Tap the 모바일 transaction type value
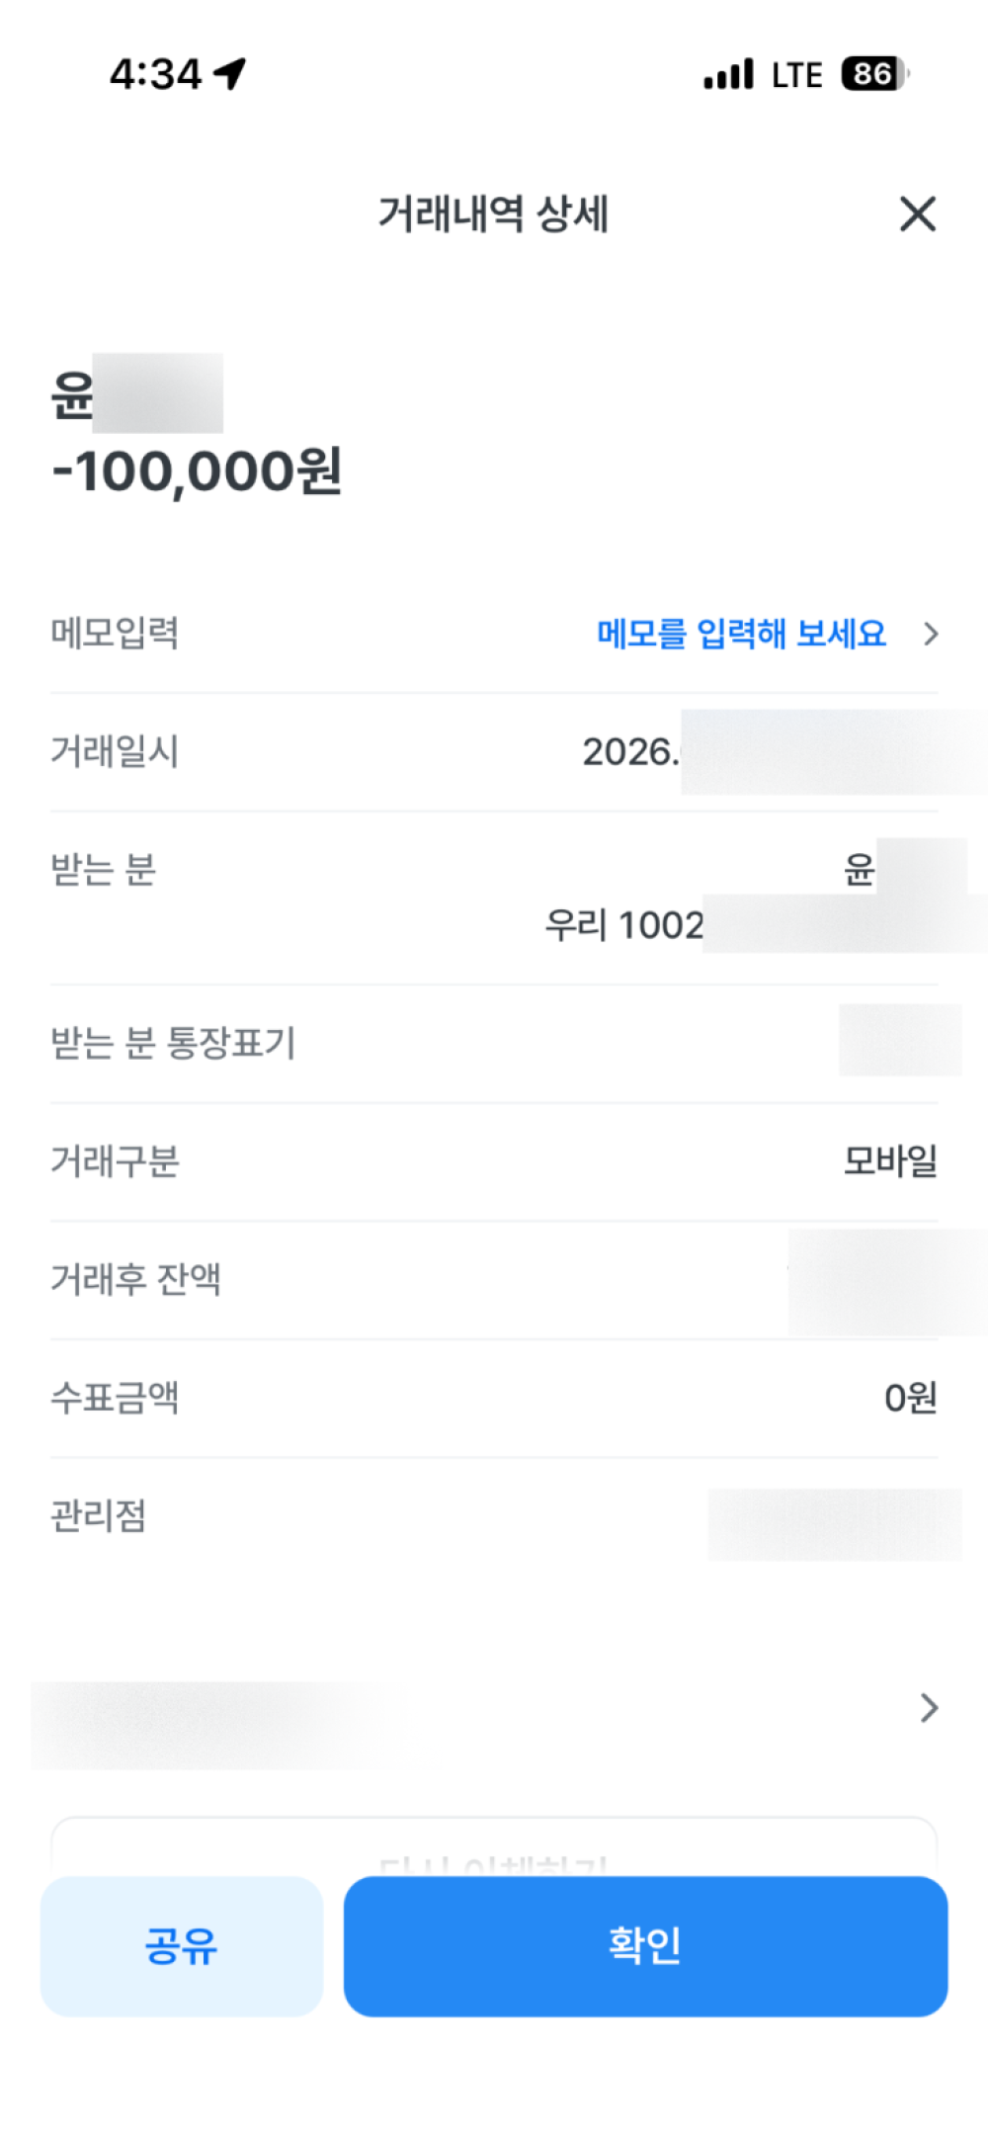Screen dimensions: 988x2143 point(890,1161)
